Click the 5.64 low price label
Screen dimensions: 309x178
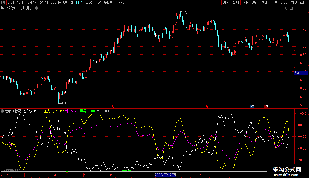(65, 104)
